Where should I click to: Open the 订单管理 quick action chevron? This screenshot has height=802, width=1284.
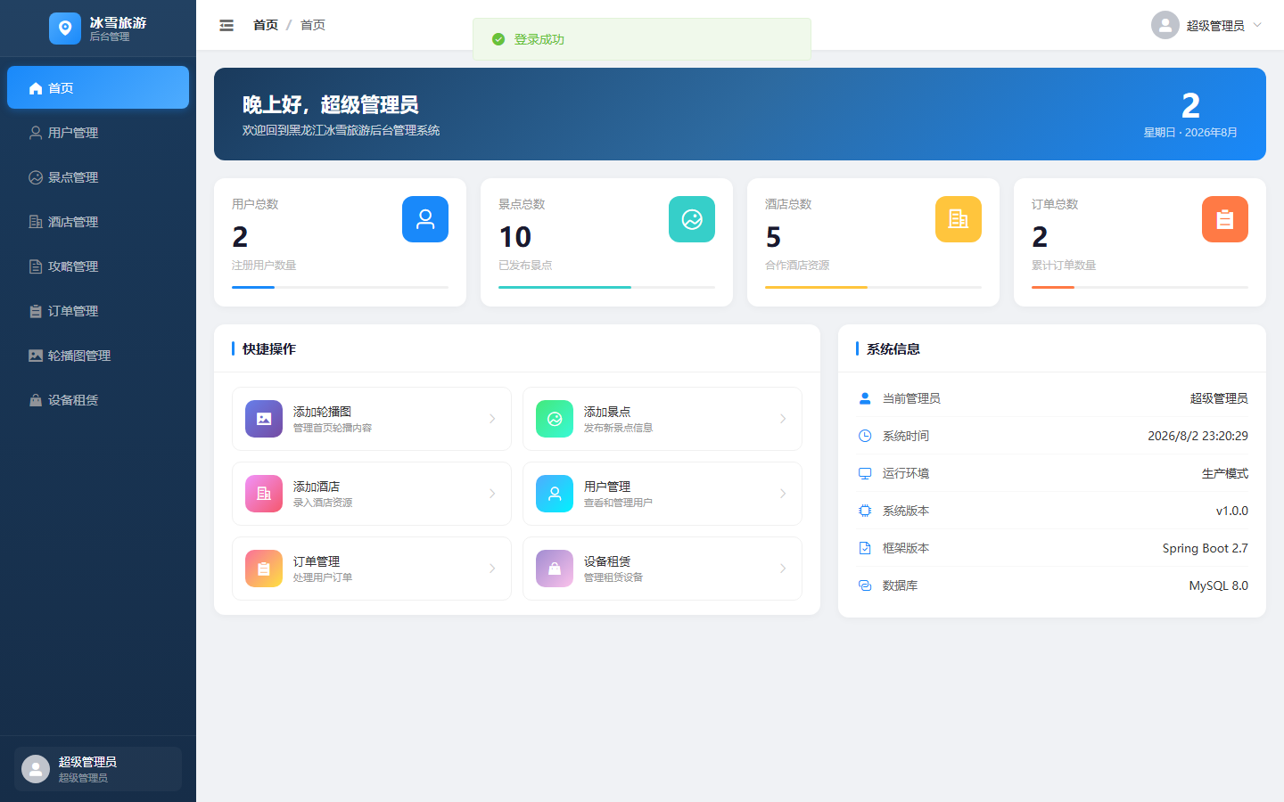pos(492,569)
